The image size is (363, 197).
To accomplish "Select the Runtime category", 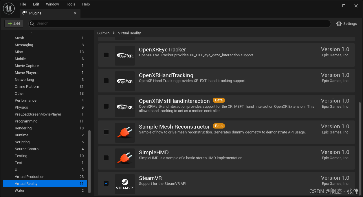I will [45, 135].
